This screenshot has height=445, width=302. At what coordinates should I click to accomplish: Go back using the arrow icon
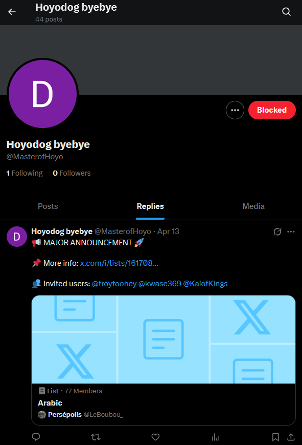click(x=12, y=12)
